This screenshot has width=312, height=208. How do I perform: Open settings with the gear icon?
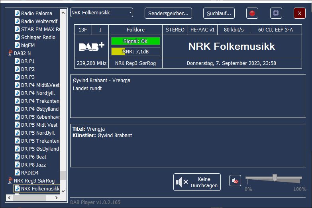pos(276,13)
